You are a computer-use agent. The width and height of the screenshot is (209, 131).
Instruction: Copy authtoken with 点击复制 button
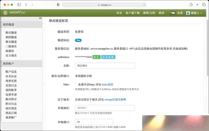[x=108, y=57]
